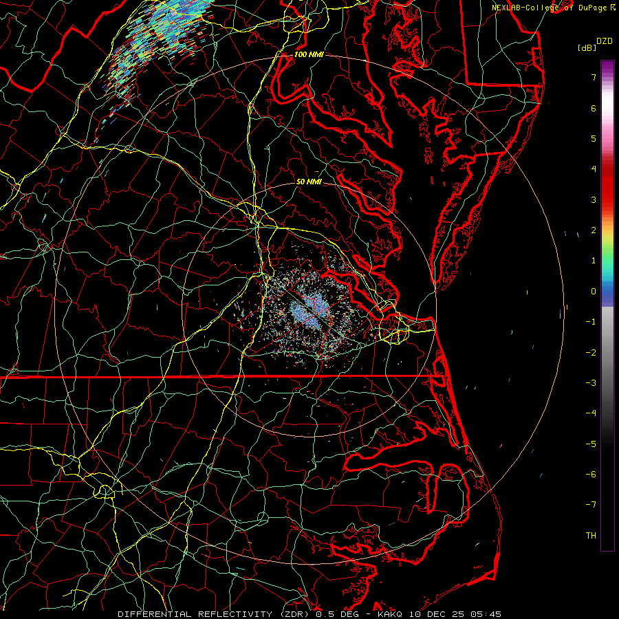Click the 2 value on the color scale

point(594,230)
